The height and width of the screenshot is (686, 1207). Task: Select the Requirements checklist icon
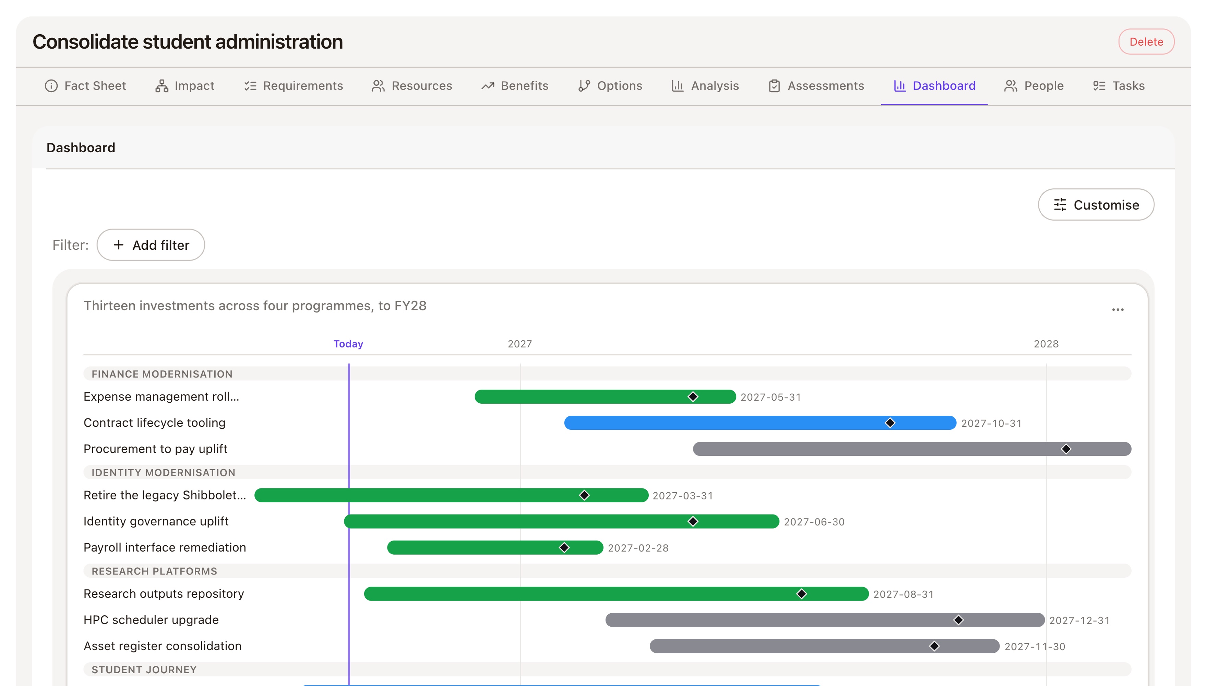click(x=250, y=86)
